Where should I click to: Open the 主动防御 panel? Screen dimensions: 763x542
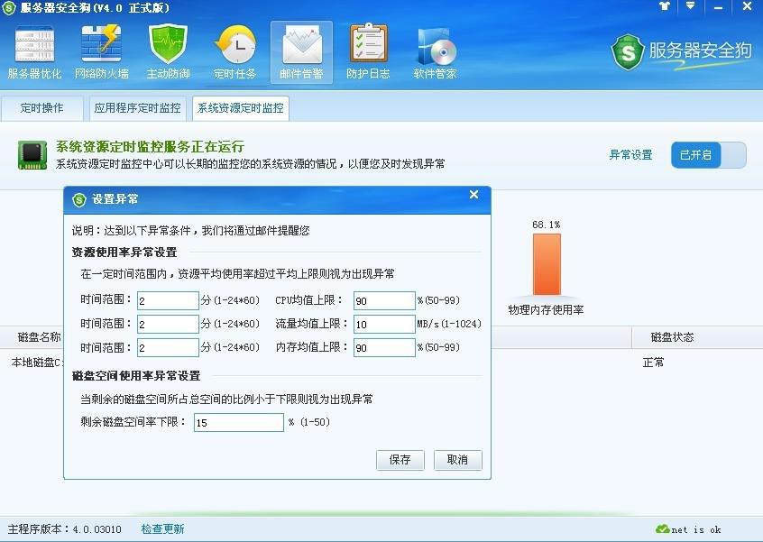[x=168, y=50]
